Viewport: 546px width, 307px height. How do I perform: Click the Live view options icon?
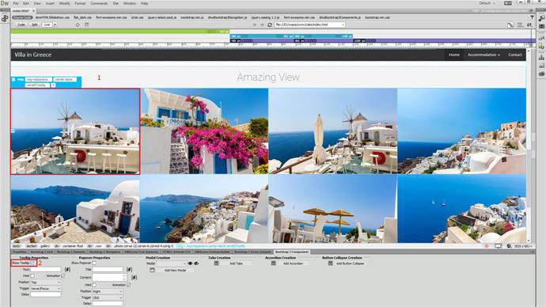pyautogui.click(x=87, y=25)
